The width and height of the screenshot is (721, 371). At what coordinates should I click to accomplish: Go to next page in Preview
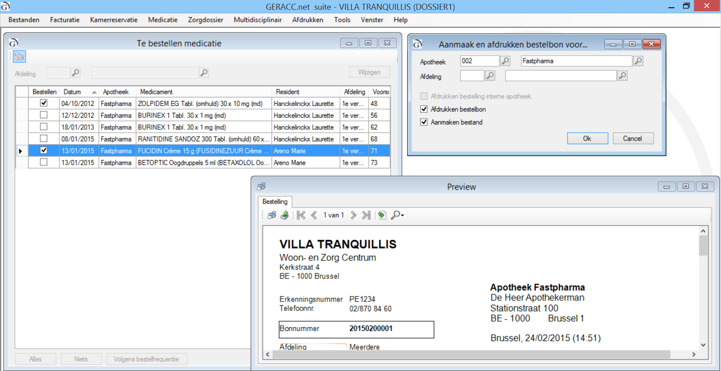pos(353,215)
